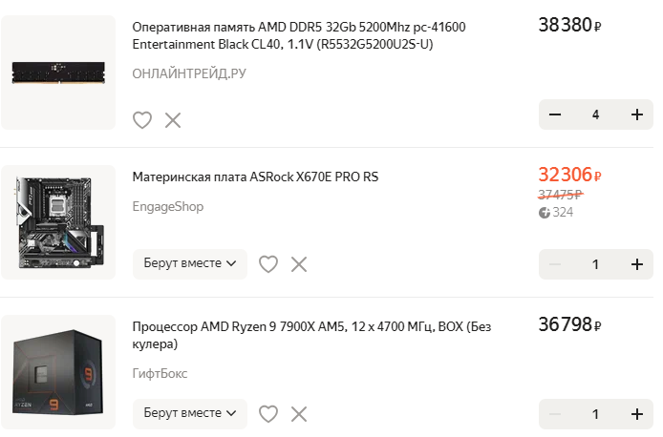663x437 pixels.
Task: Open the RAM module product thumbnail
Action: coord(58,73)
